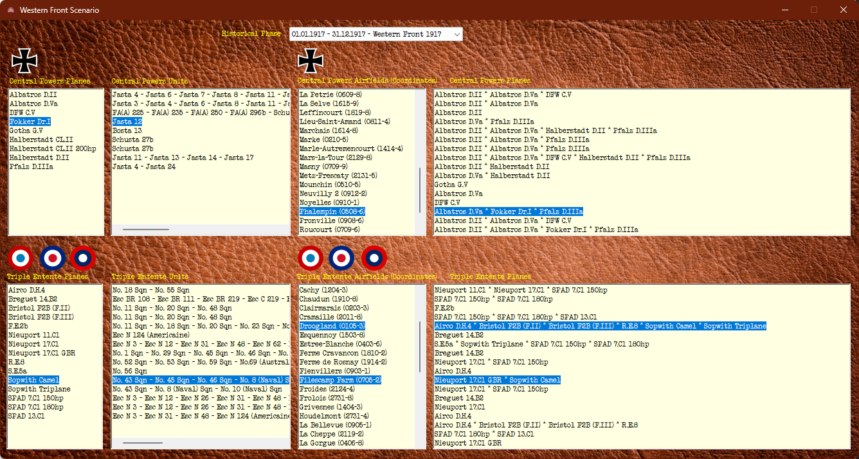
Task: Click the British roundel above Triple Entente Airfields
Action: [341, 258]
